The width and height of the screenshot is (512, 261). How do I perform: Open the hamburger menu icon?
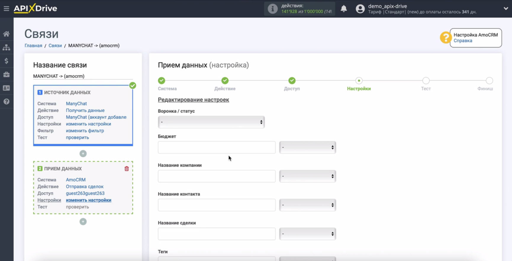click(x=6, y=9)
